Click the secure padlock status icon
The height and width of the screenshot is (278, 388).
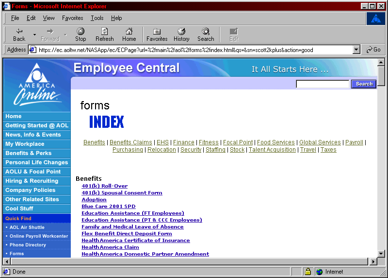(308, 272)
